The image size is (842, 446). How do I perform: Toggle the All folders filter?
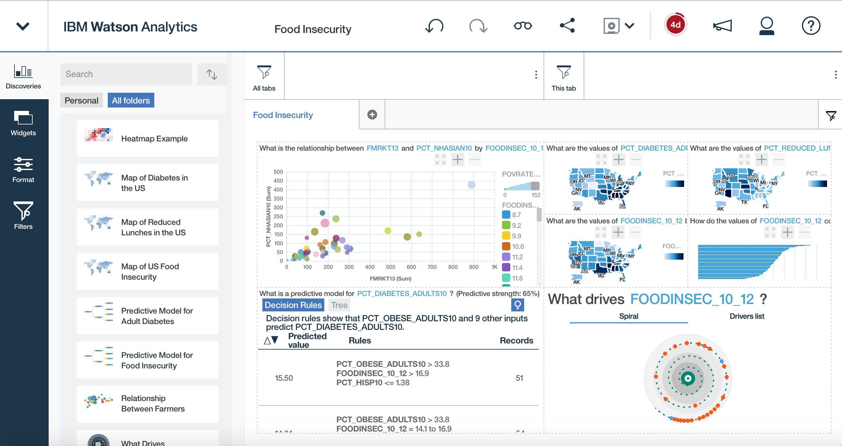tap(131, 100)
